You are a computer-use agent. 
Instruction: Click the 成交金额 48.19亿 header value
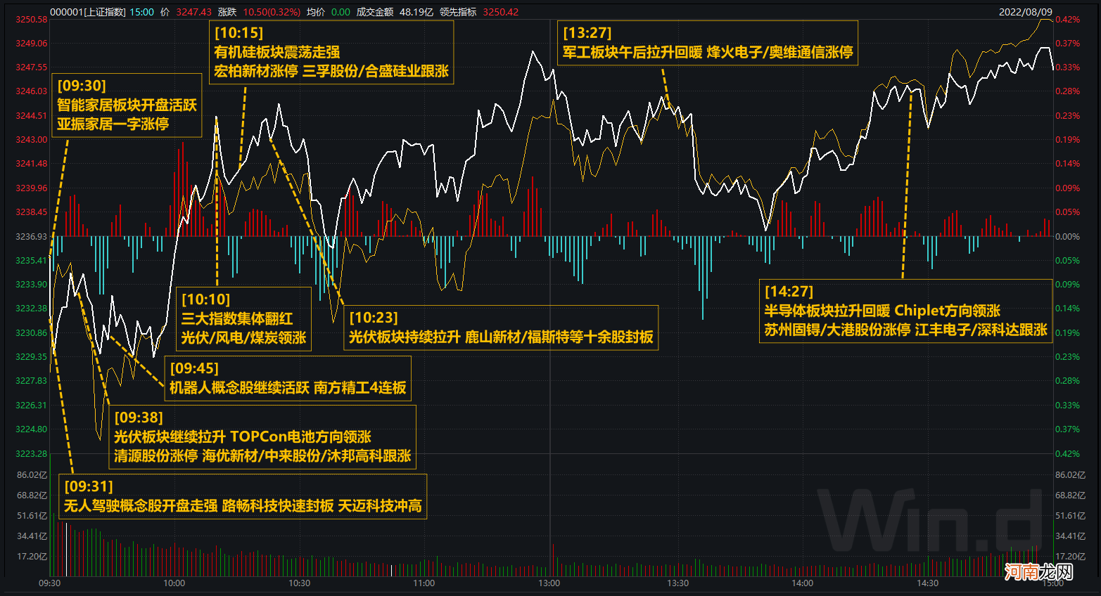point(416,12)
